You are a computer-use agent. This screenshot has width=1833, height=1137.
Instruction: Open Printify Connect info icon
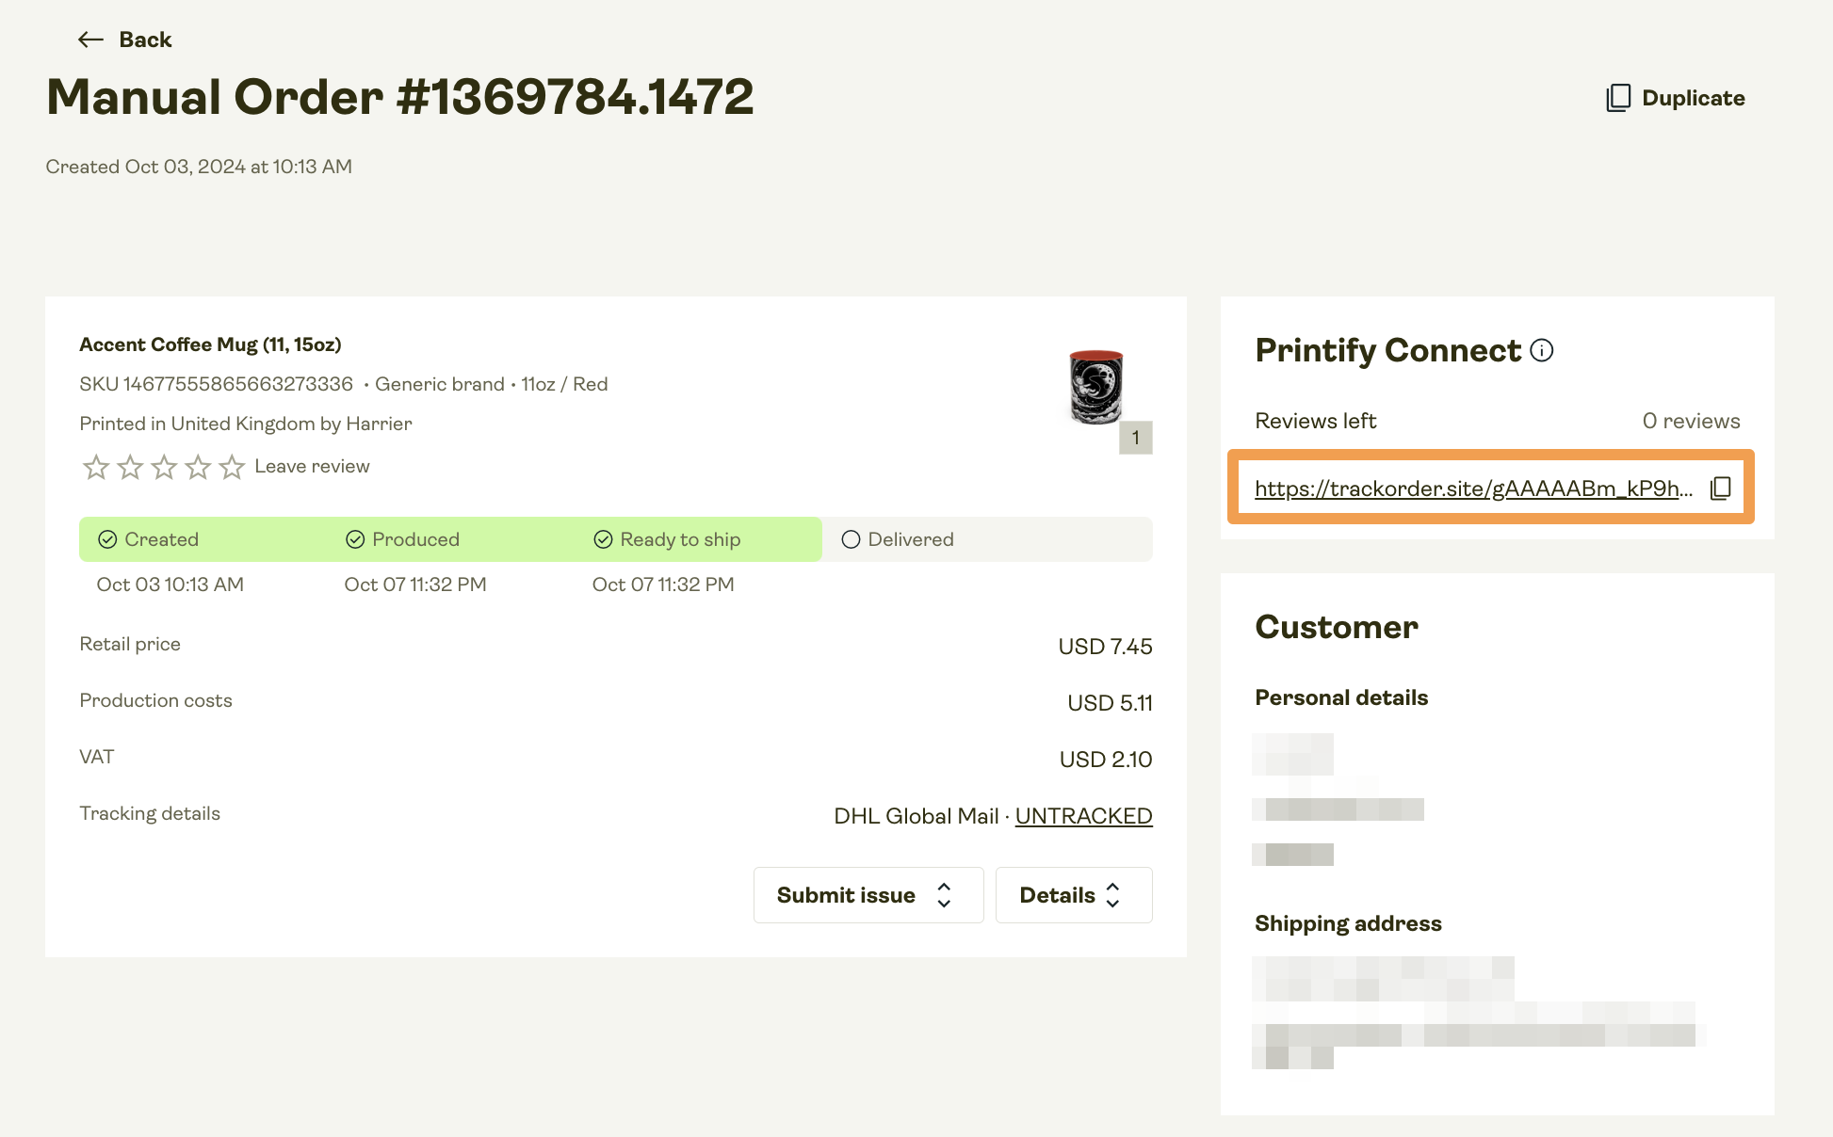(x=1542, y=350)
